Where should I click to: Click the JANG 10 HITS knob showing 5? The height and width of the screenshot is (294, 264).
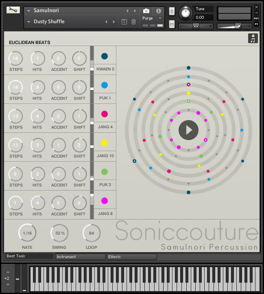click(x=38, y=145)
